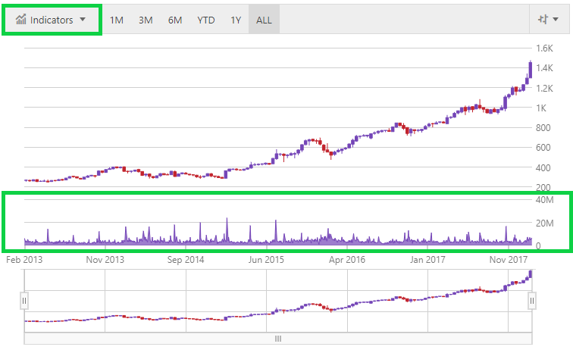Select the 1M time range

point(117,20)
